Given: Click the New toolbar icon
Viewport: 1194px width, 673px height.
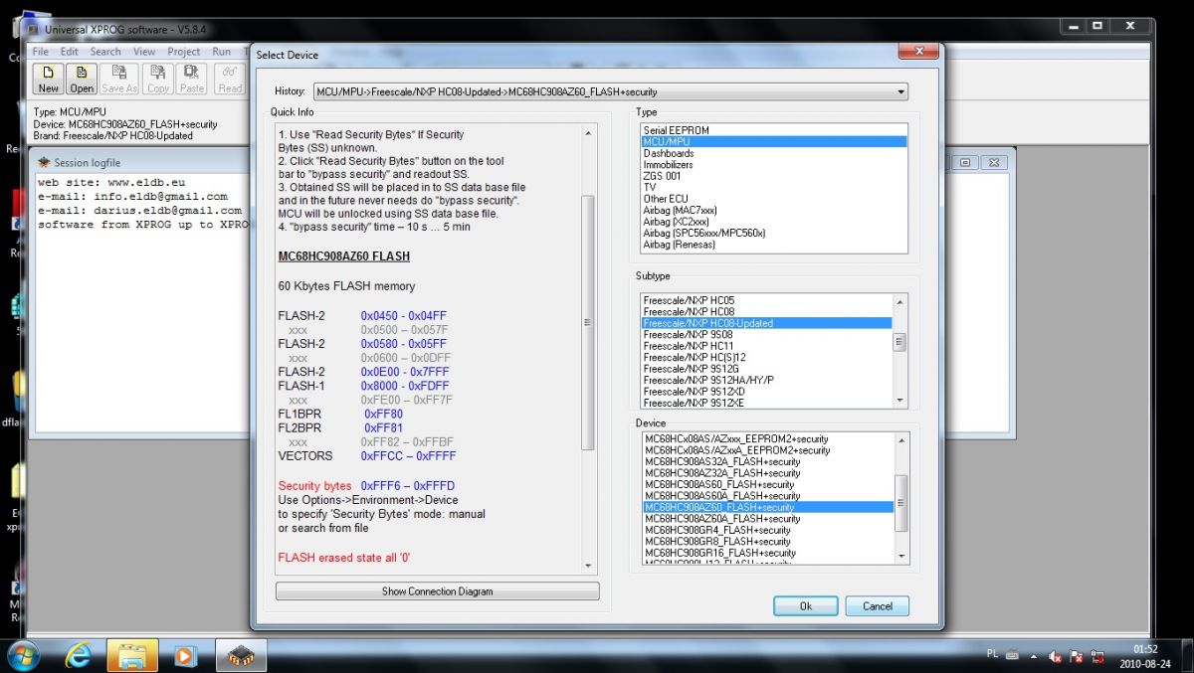Looking at the screenshot, I should pyautogui.click(x=49, y=79).
